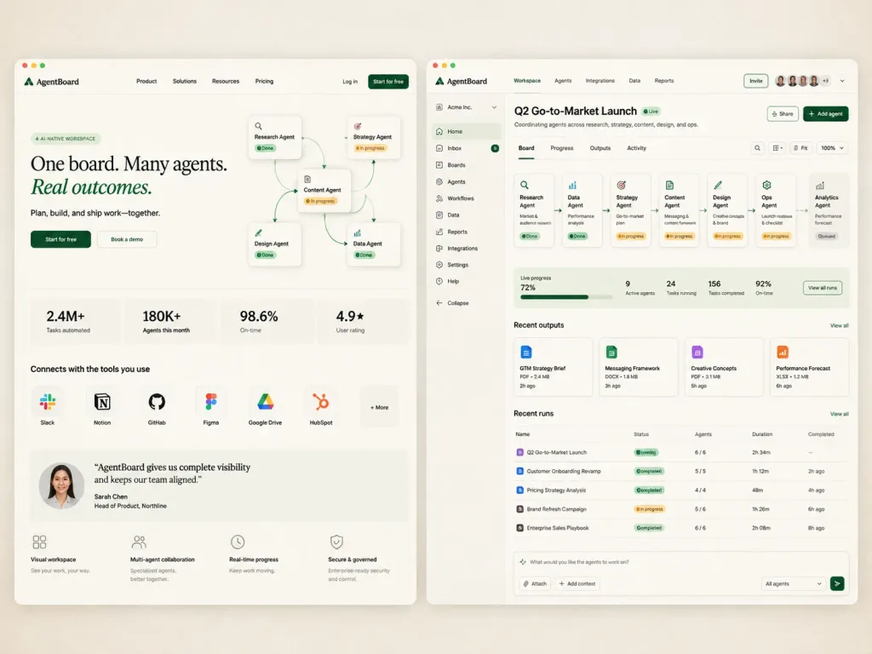Viewport: 872px width, 654px height.
Task: Open Product menu on landing page
Action: point(146,81)
